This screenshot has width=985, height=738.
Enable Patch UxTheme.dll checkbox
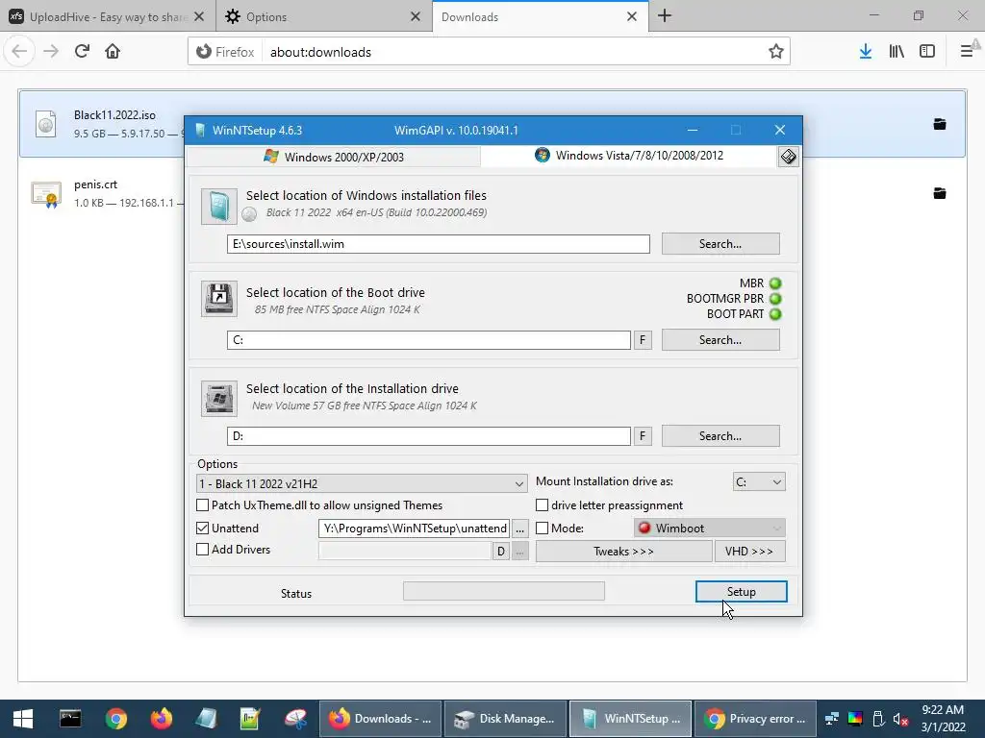pyautogui.click(x=202, y=505)
